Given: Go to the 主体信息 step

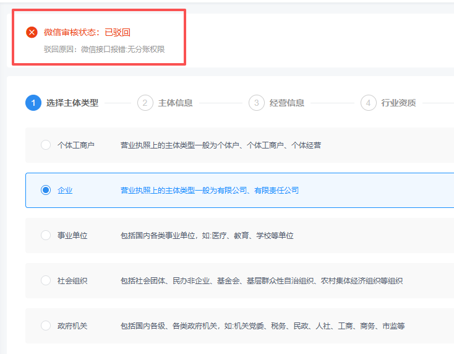Looking at the screenshot, I should pyautogui.click(x=175, y=103).
